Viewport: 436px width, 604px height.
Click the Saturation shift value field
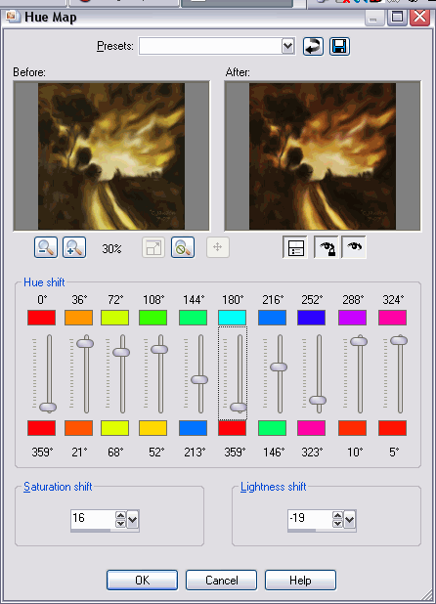93,519
